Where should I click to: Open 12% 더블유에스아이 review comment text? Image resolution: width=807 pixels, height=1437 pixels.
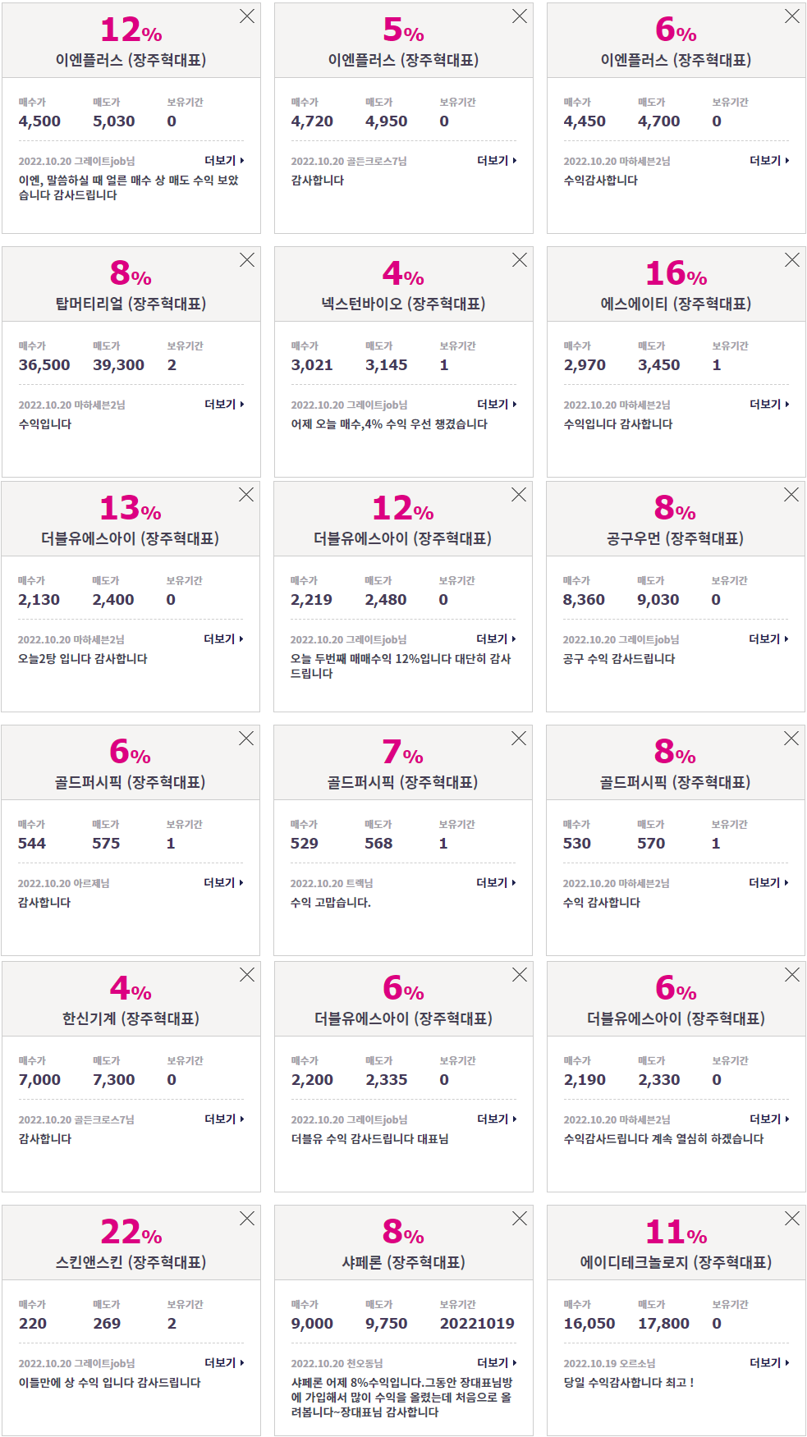point(401,666)
